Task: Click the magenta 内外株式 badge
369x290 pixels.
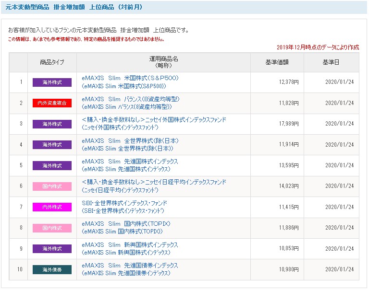Action: 52,207
